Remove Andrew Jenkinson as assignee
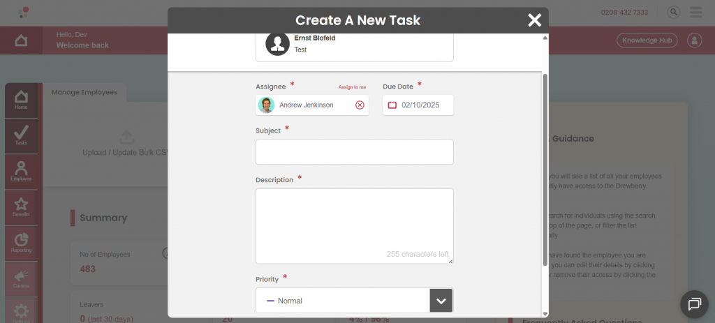 pyautogui.click(x=360, y=105)
